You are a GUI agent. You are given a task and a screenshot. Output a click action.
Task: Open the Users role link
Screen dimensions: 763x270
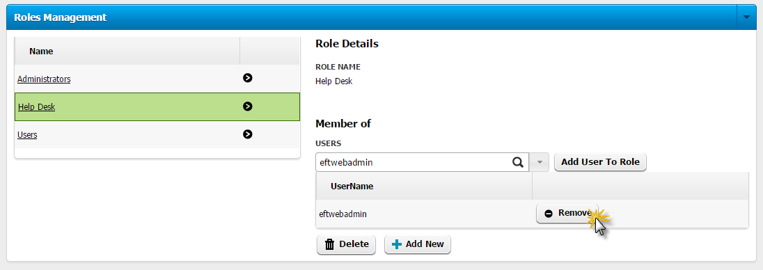[27, 135]
